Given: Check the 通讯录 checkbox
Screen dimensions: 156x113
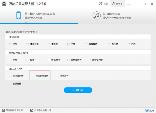Looking at the screenshot, I should 49,44.
